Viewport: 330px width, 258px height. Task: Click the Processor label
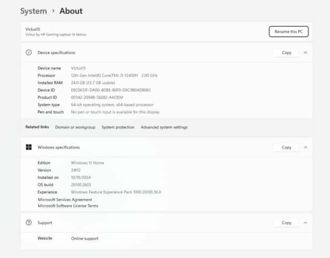(x=47, y=75)
